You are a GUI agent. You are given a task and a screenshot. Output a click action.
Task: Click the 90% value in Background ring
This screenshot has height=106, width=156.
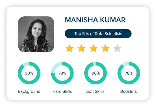29,73
